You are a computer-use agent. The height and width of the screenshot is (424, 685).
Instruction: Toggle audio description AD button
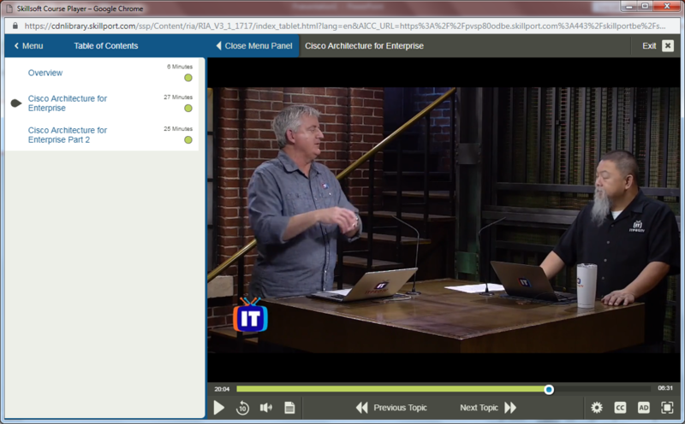click(x=644, y=408)
